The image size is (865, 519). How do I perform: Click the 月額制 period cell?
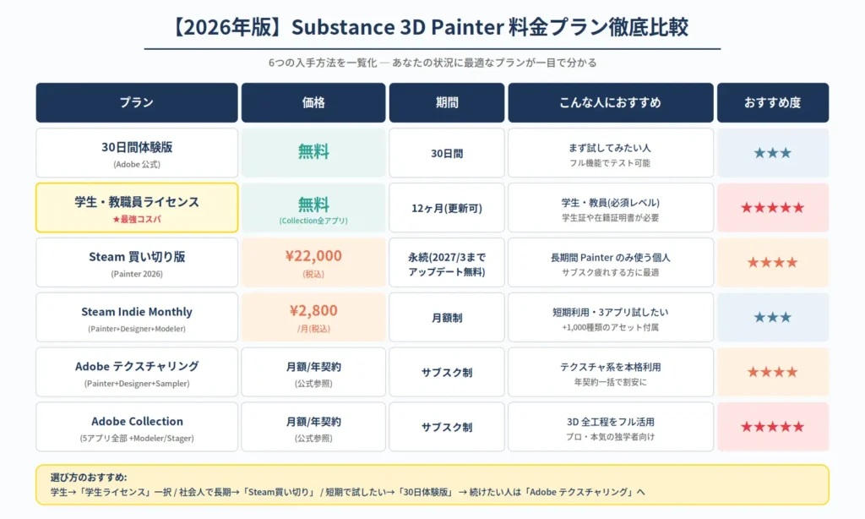[447, 317]
